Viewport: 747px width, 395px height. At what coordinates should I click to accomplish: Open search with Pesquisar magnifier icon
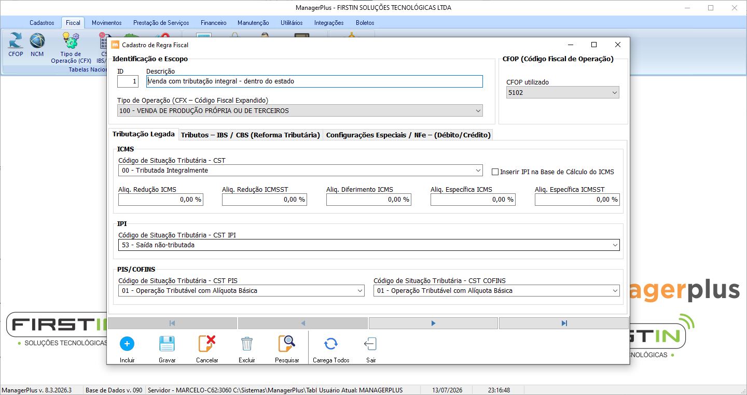coord(287,344)
